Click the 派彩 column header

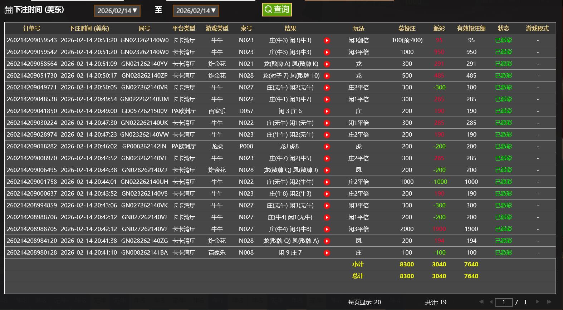439,29
